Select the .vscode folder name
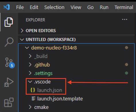This screenshot has height=112, width=136. pos(42,82)
